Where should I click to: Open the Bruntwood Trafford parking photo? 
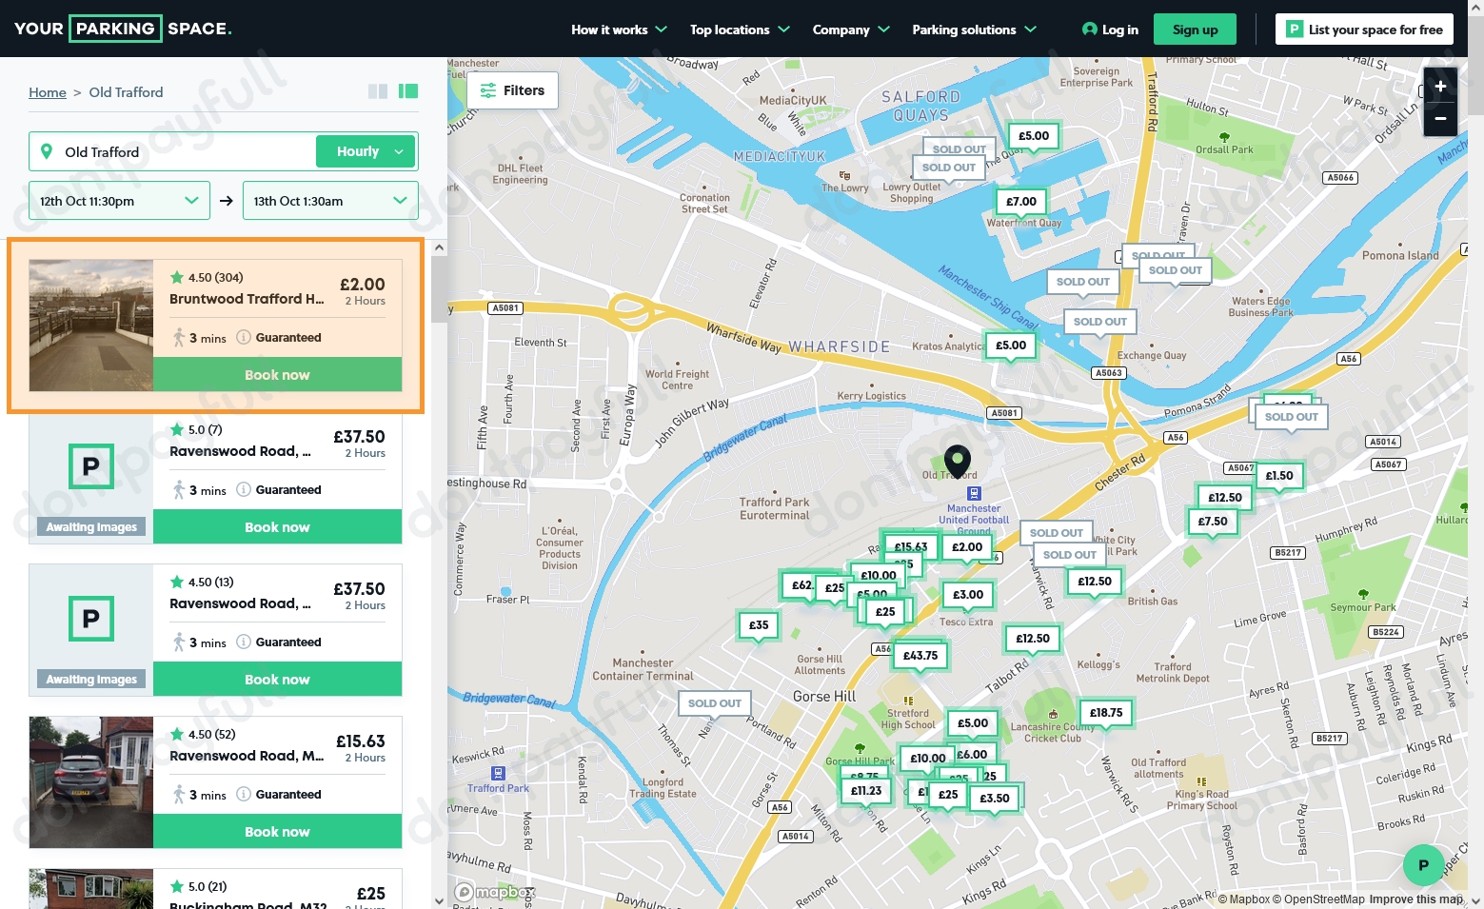[x=91, y=326]
